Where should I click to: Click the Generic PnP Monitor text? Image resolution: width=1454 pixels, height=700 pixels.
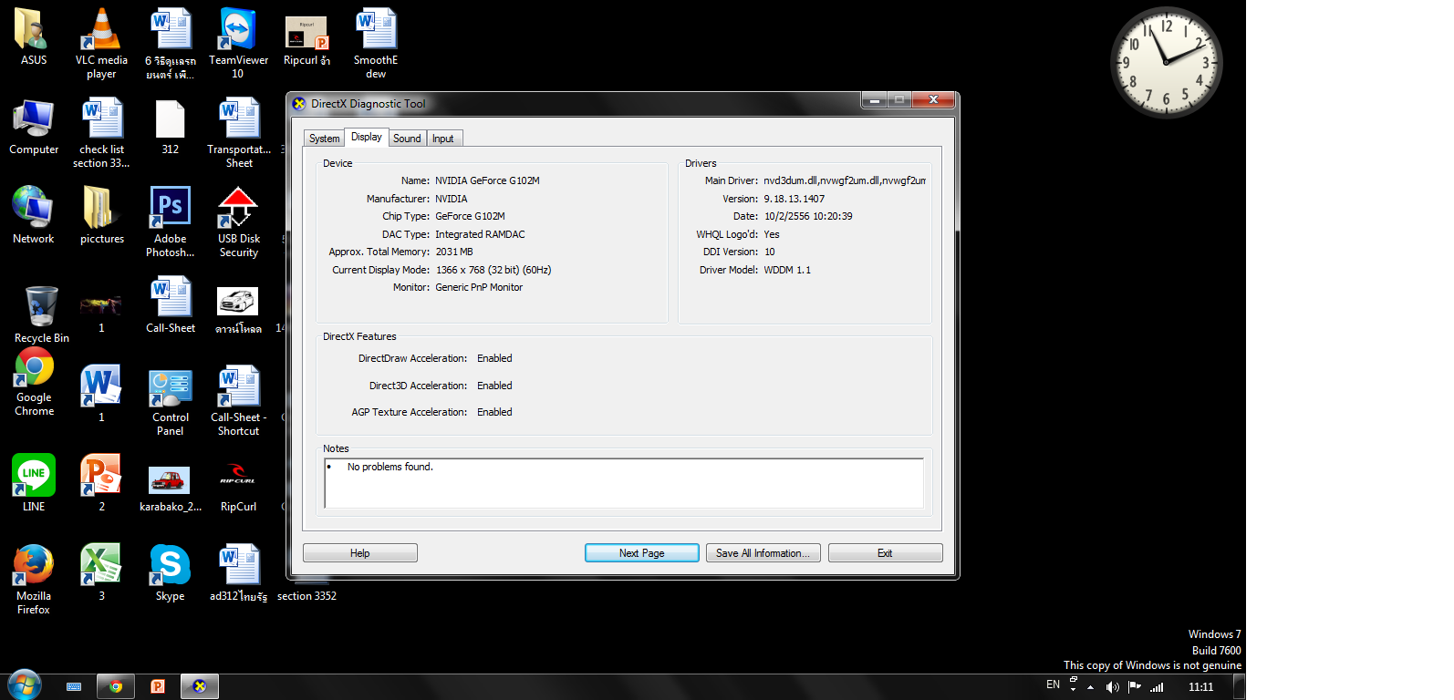(479, 287)
